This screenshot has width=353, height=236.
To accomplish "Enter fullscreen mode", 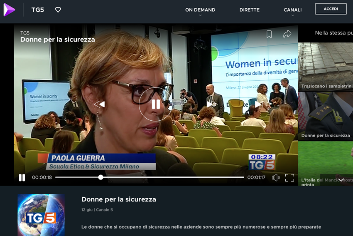I will (x=289, y=178).
